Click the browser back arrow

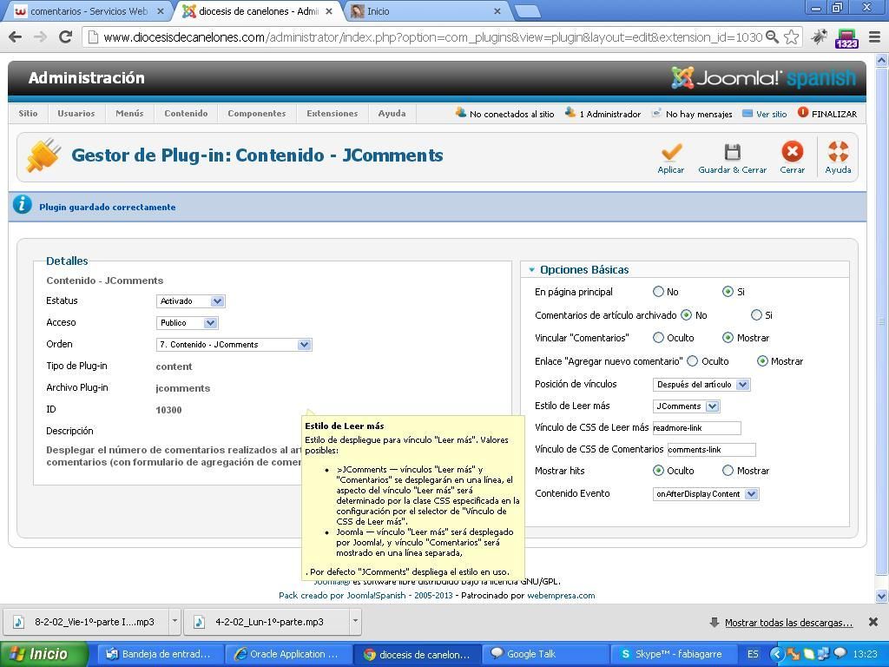(x=16, y=37)
